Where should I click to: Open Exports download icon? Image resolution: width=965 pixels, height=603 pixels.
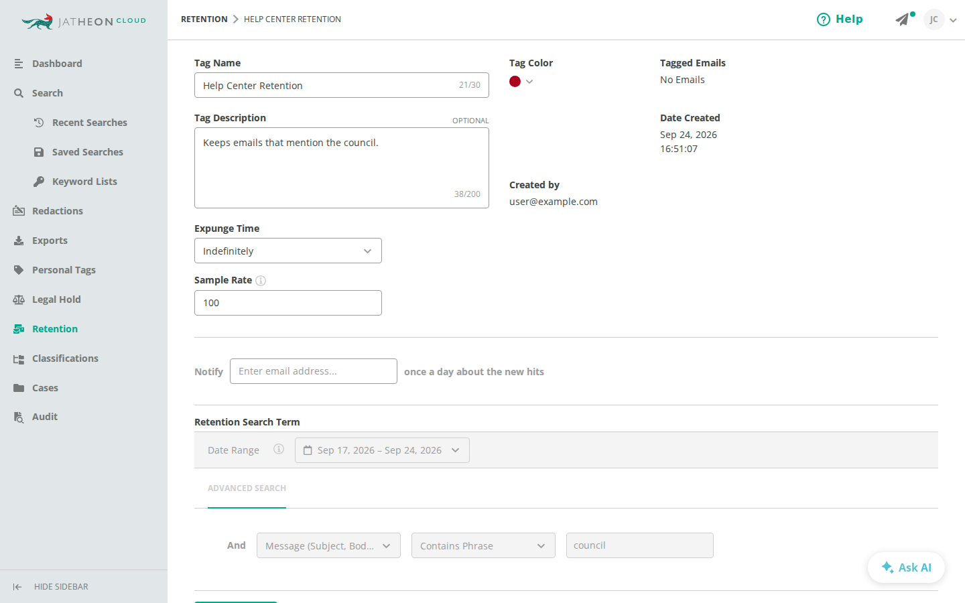[19, 241]
